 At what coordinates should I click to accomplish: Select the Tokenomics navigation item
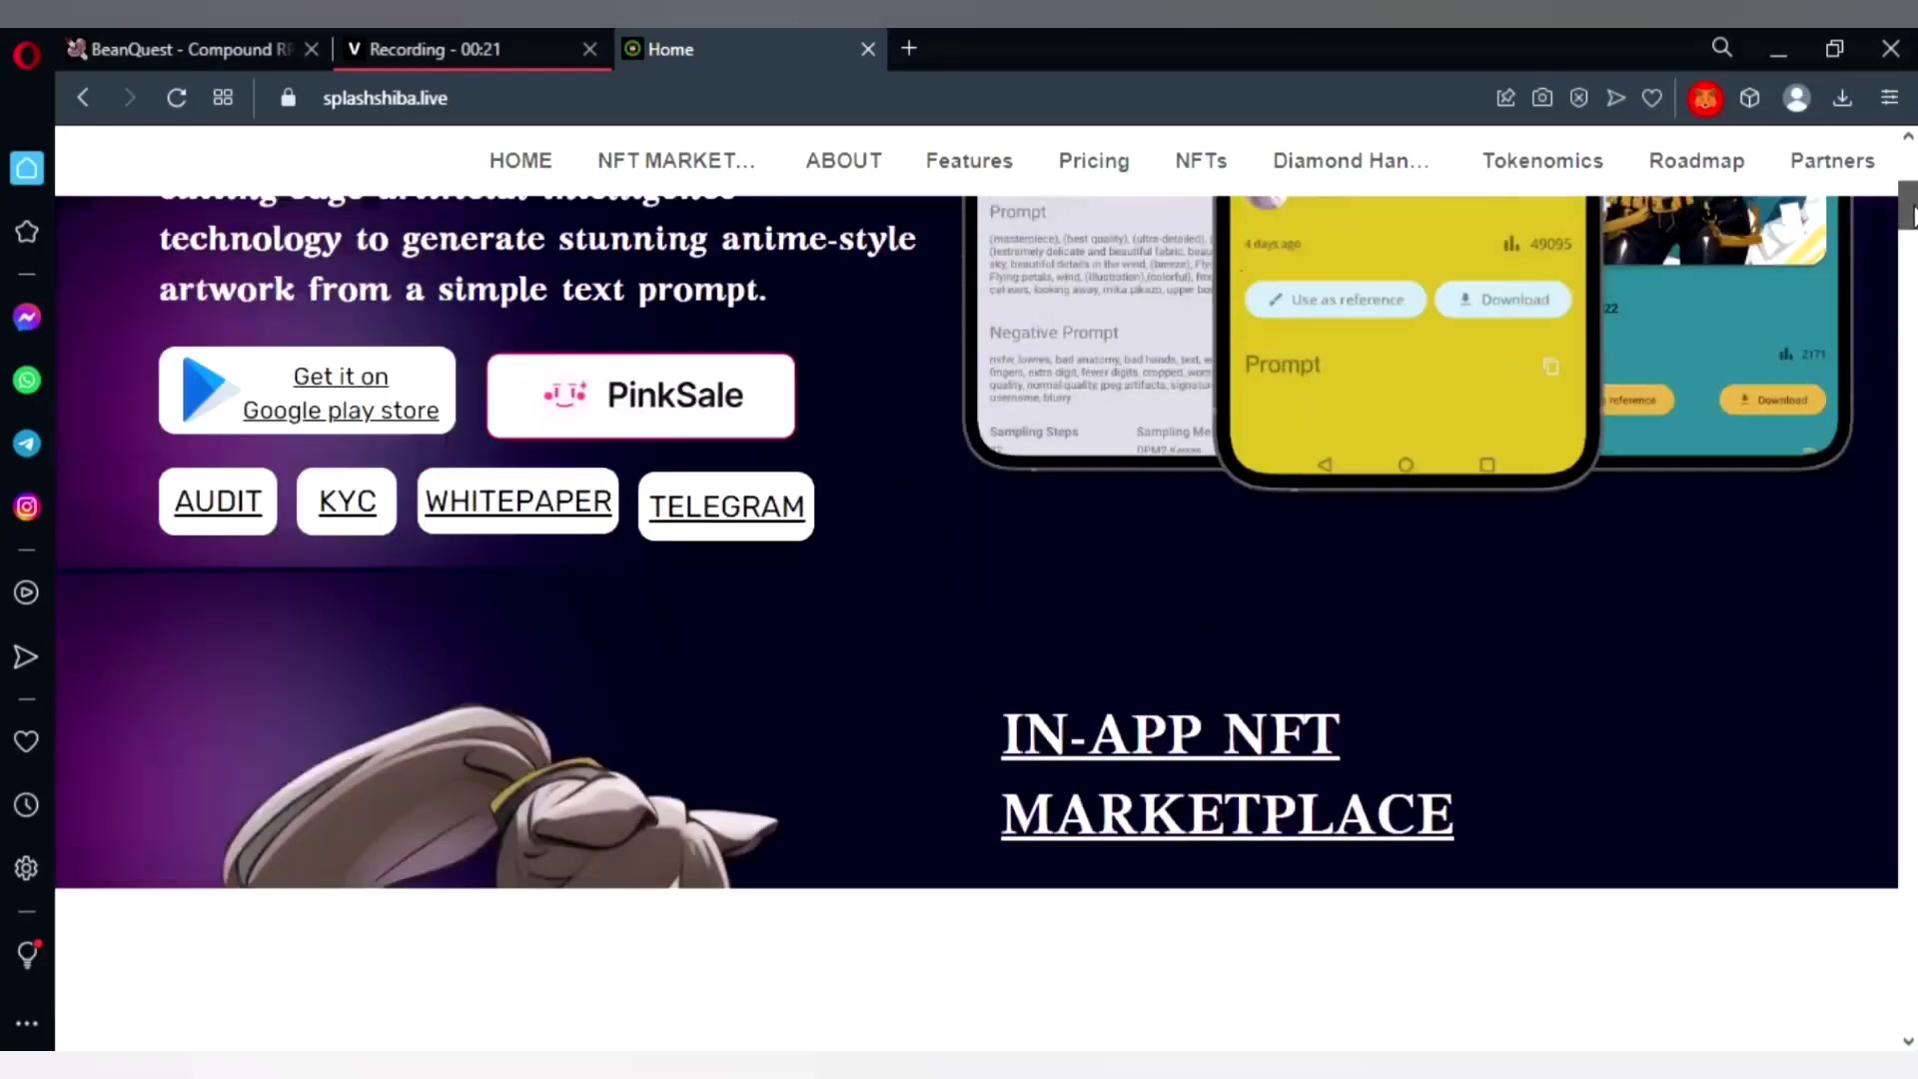point(1542,161)
